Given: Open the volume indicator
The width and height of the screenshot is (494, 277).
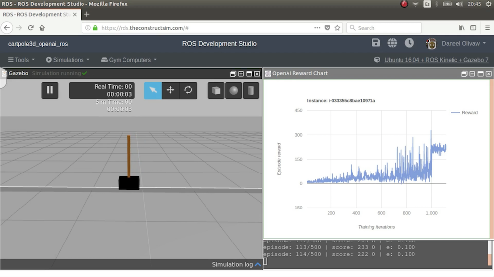Looking at the screenshot, I should click(459, 4).
